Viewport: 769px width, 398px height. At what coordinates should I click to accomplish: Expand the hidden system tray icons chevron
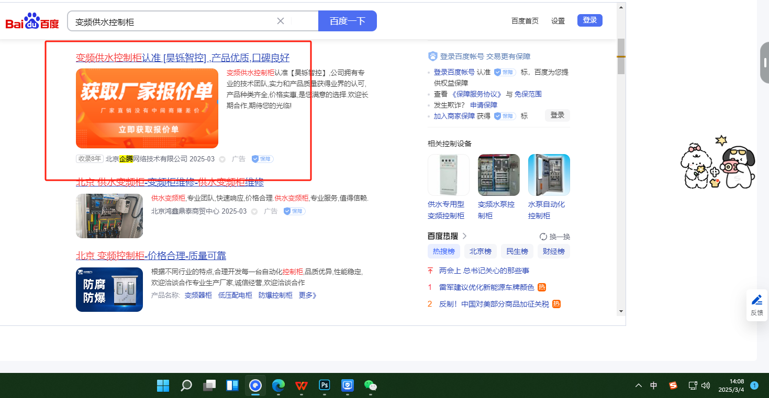(638, 386)
